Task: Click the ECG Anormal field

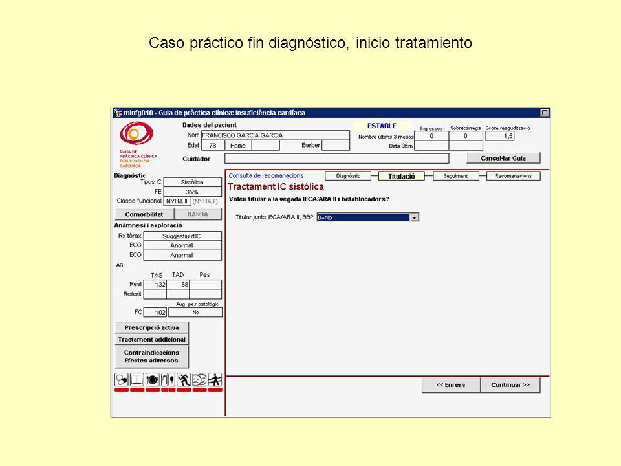Action: tap(182, 246)
